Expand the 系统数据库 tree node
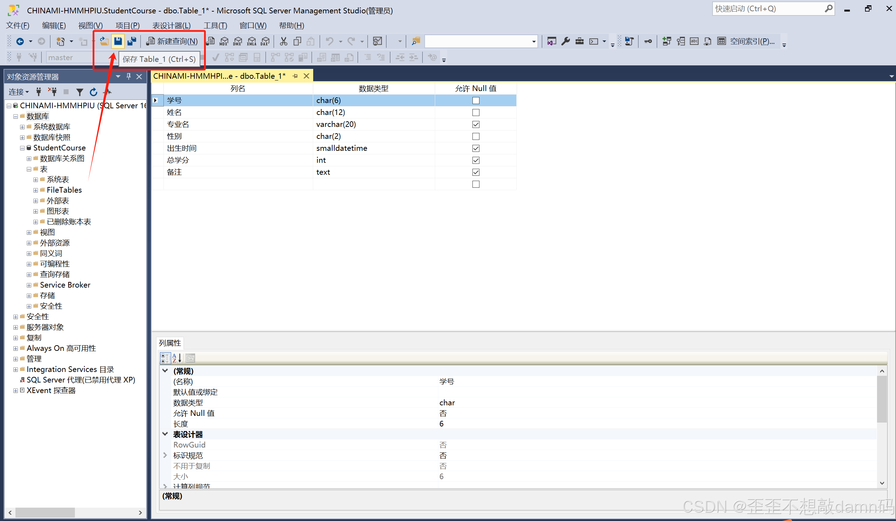The image size is (896, 521). tap(22, 127)
